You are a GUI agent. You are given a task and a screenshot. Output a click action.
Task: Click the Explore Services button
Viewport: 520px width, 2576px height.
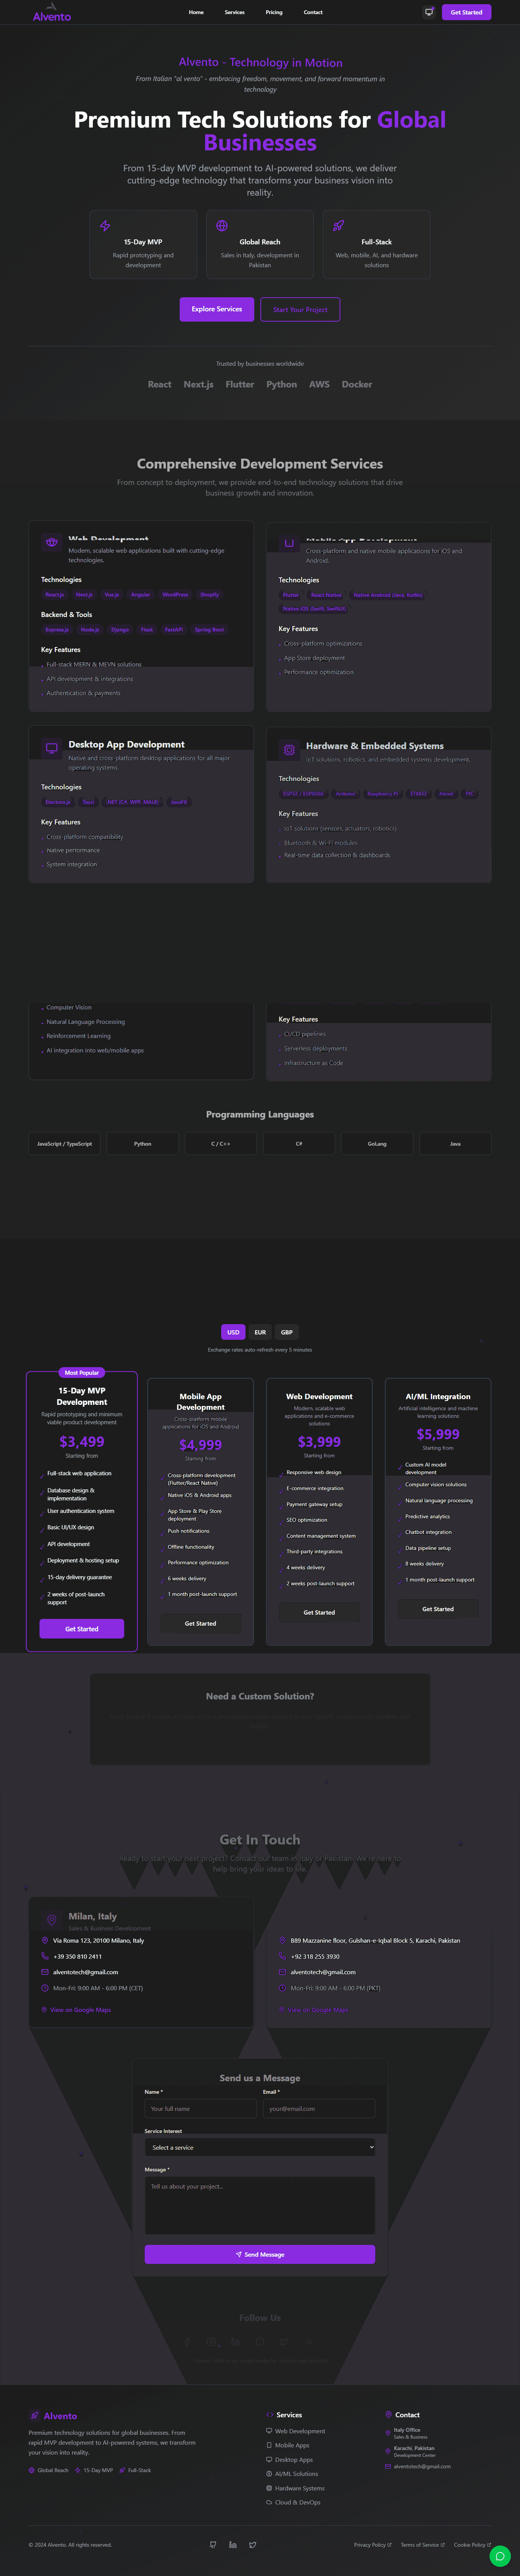(x=217, y=309)
